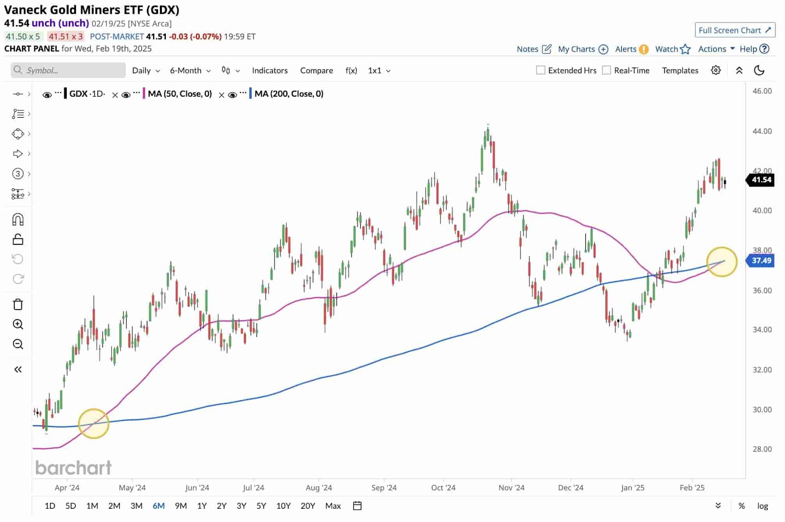Open the date range calendar icon
This screenshot has height=522, width=785.
357,506
